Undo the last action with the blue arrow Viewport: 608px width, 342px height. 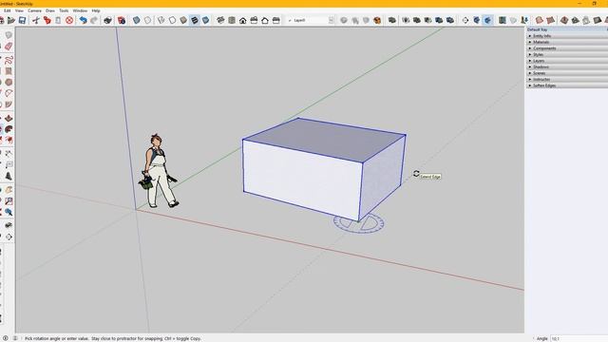click(x=83, y=20)
